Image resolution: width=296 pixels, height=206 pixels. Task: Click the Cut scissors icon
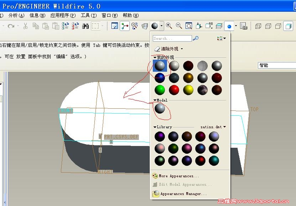(x=26, y=26)
